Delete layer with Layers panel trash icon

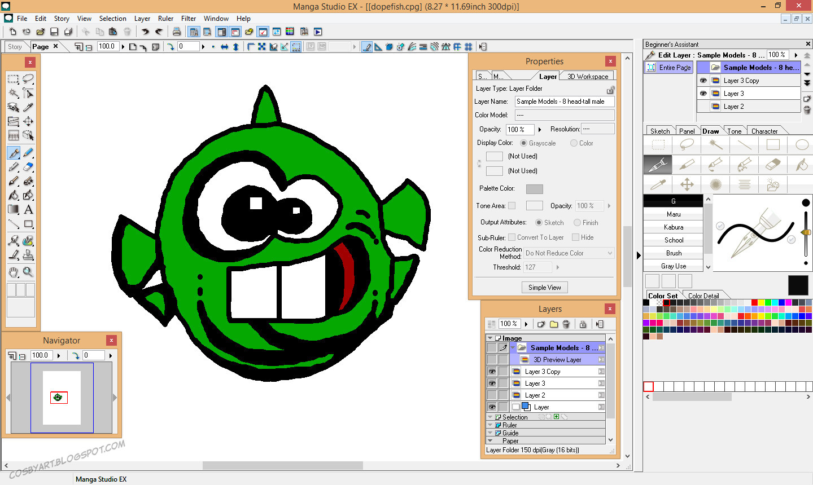coord(566,324)
